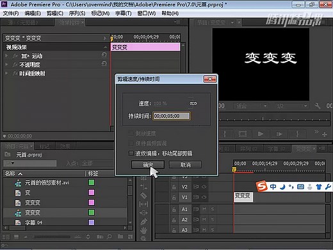The height and width of the screenshot is (250, 333).
Task: Cancel dialog with 取消 button
Action: 185,165
